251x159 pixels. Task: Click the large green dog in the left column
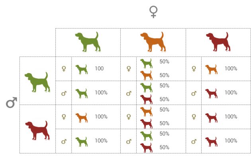click(x=37, y=81)
